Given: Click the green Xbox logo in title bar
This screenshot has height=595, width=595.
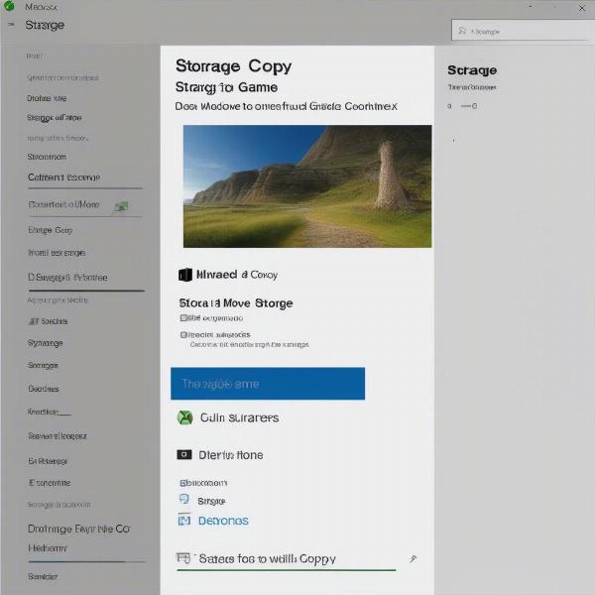Looking at the screenshot, I should [x=9, y=6].
